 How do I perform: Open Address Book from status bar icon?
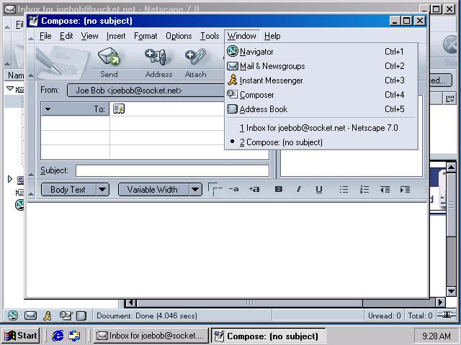pyautogui.click(x=81, y=316)
